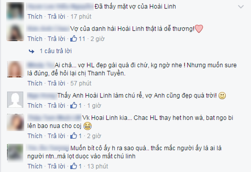Like the 'Đã thấy mặt vợ' comment via Thích
This screenshot has width=251, height=172.
click(x=35, y=17)
